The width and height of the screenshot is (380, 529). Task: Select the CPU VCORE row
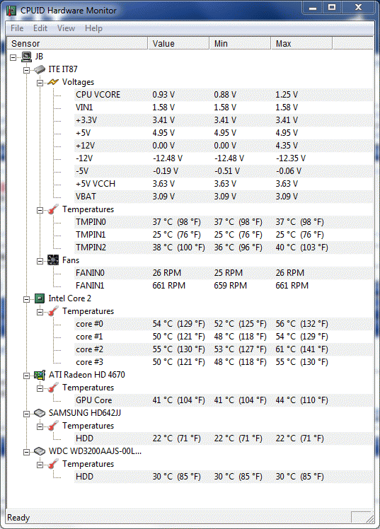click(224, 95)
